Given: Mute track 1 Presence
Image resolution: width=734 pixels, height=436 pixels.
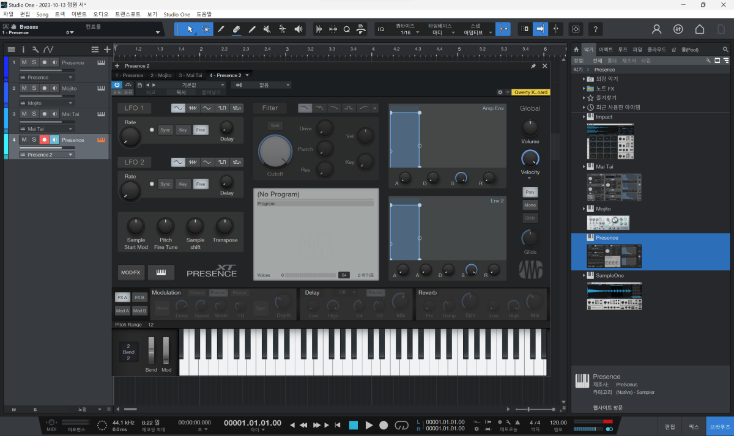Looking at the screenshot, I should tap(24, 62).
